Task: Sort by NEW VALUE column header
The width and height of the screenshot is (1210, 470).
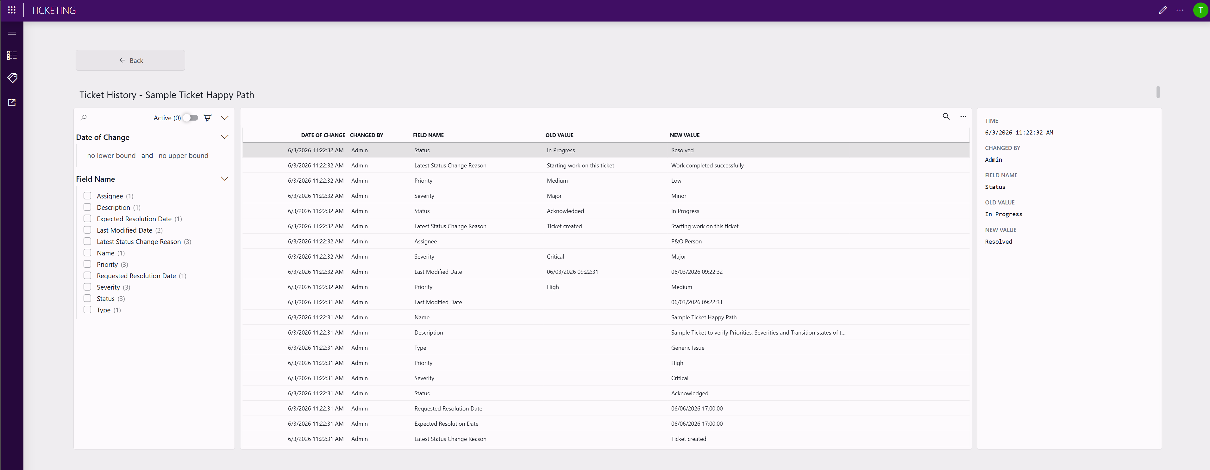Action: point(685,135)
